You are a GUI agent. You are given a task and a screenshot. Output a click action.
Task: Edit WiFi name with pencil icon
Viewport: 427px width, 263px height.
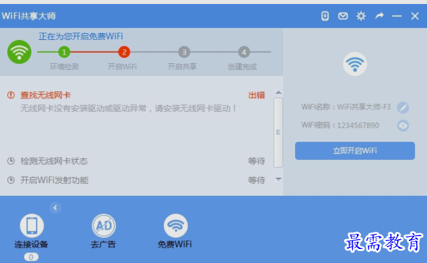click(x=403, y=108)
